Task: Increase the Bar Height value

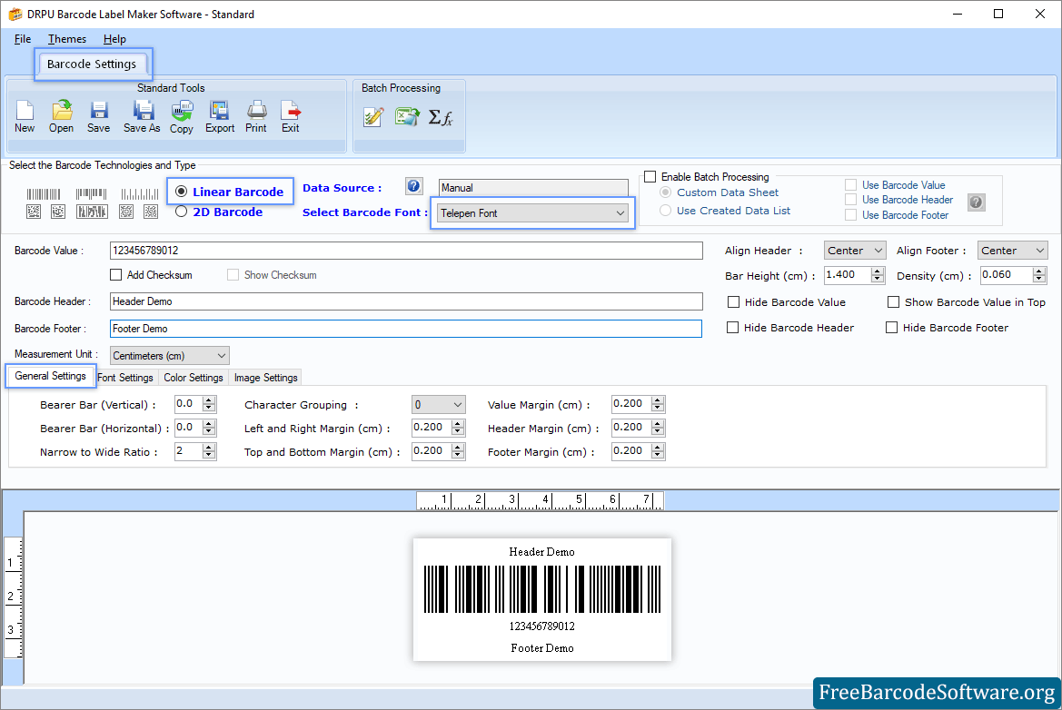Action: tap(878, 271)
